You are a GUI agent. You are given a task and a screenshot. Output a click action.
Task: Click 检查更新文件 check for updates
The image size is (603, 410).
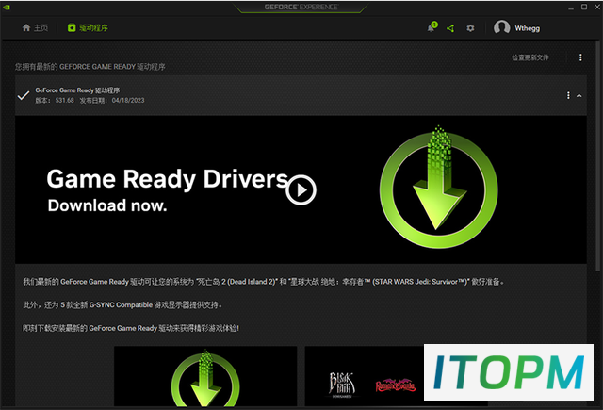(530, 57)
